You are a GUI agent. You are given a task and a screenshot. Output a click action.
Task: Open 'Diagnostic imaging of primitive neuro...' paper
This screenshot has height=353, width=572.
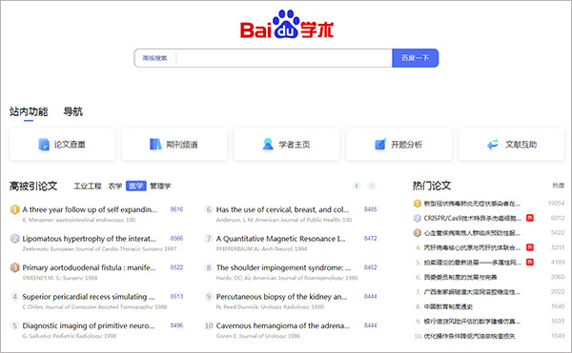[89, 325]
